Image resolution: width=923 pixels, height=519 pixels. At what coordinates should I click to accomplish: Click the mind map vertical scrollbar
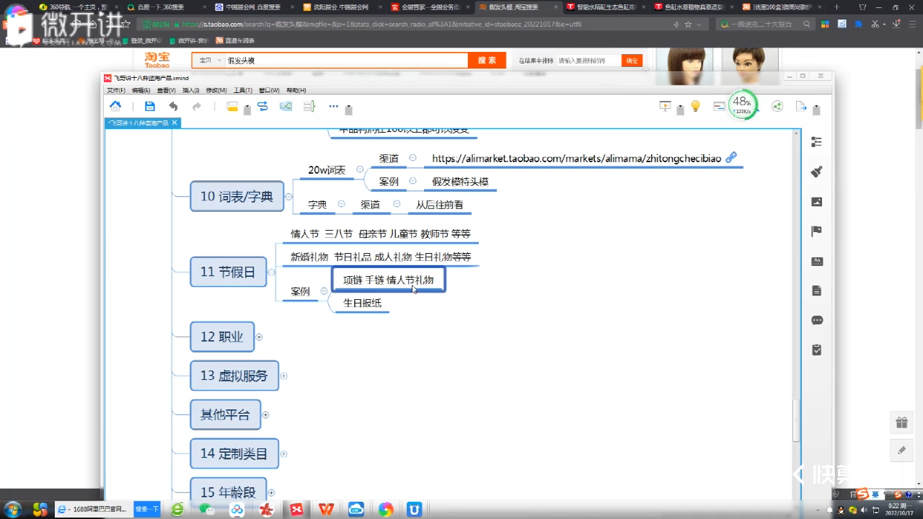coord(796,418)
